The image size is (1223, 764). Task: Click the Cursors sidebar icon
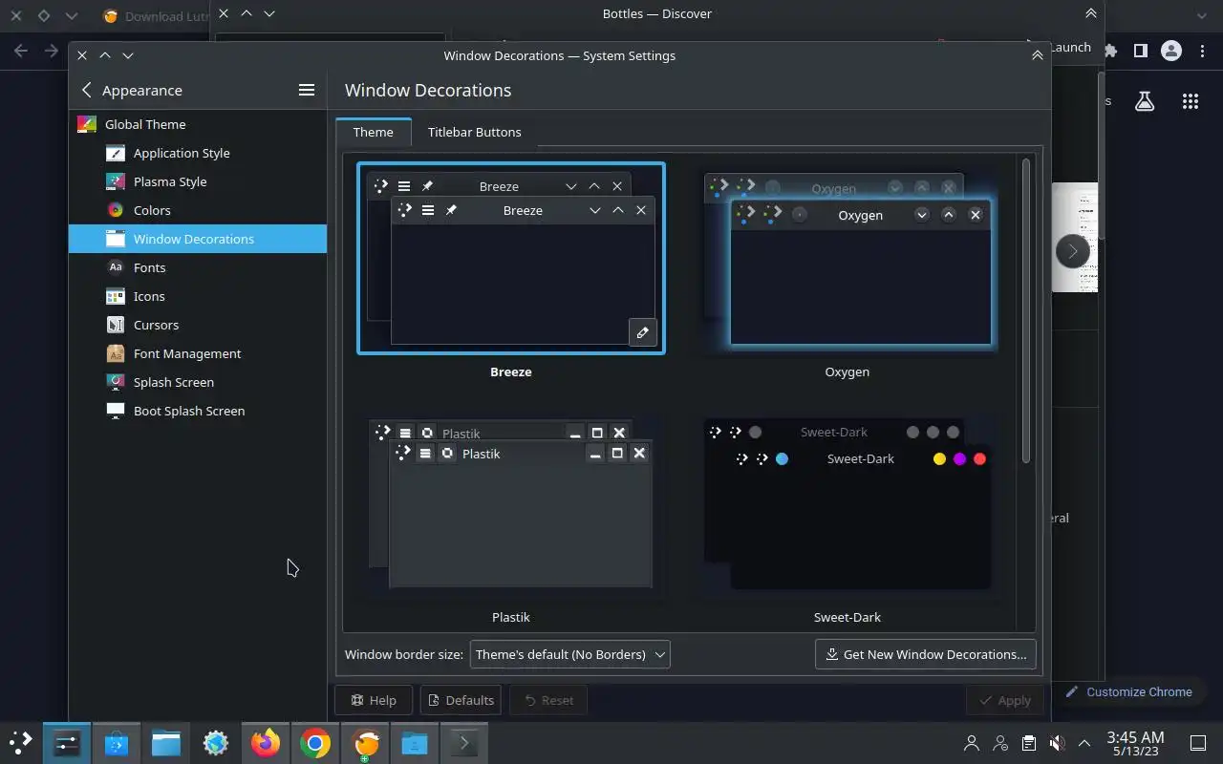(116, 325)
